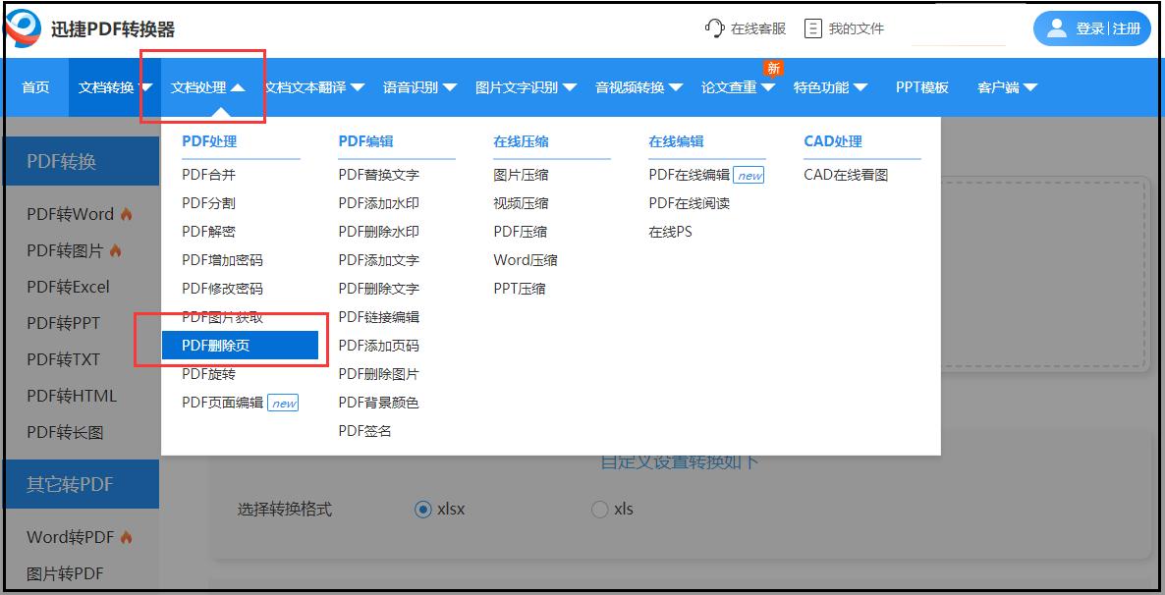The image size is (1165, 595).
Task: Switch to the 首页 menu item
Action: 34,86
